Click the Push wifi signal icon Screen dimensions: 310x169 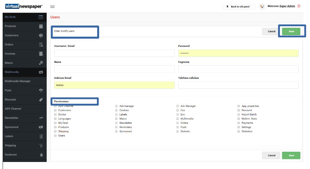41,91
